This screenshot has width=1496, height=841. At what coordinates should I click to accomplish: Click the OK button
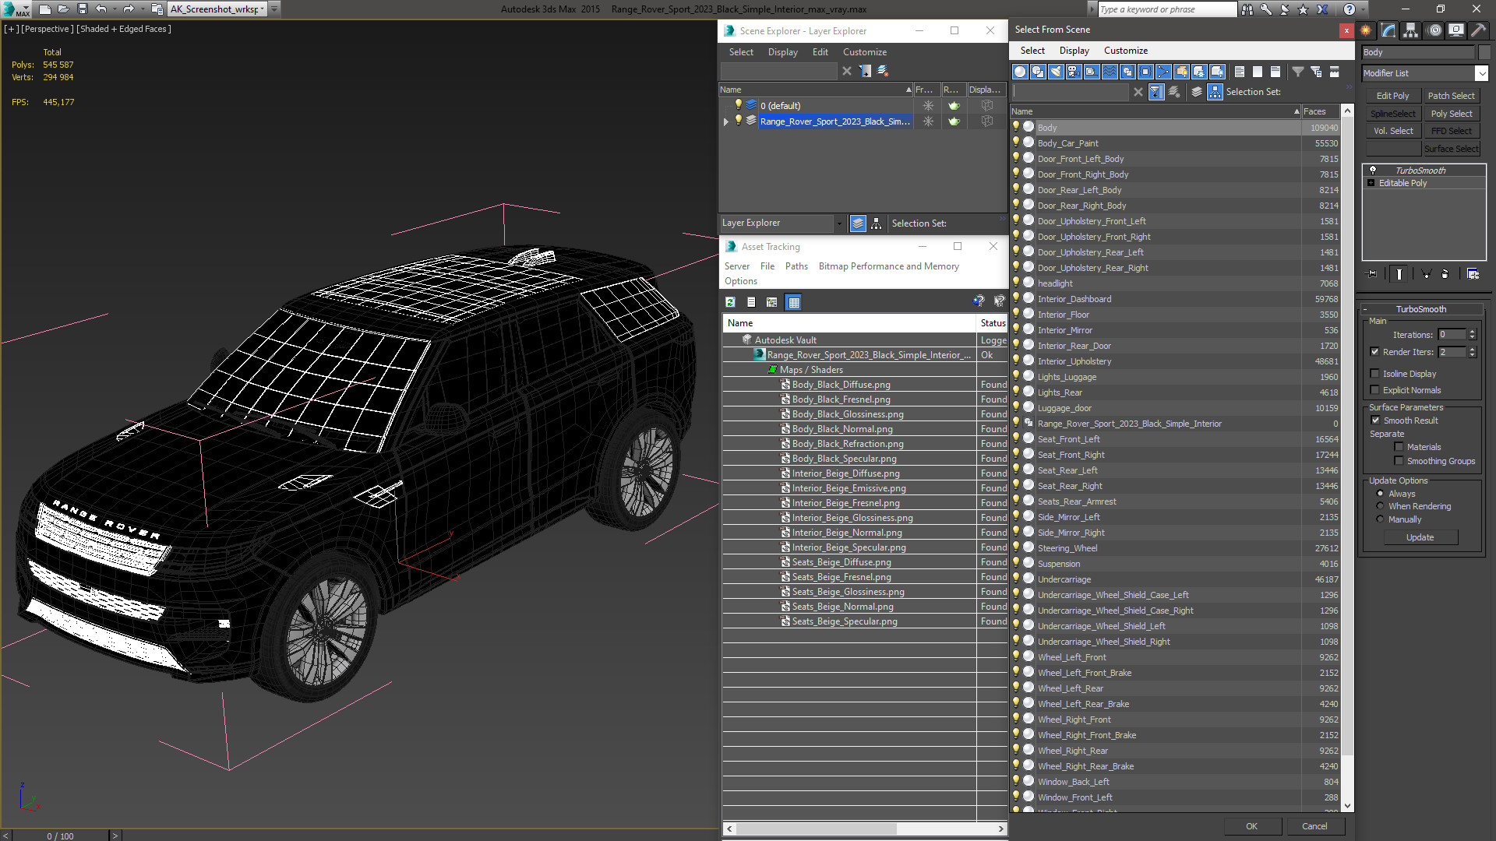pyautogui.click(x=1251, y=826)
